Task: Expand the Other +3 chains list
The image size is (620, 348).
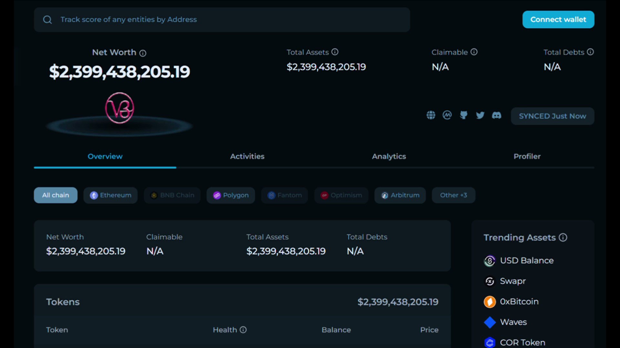Action: (453, 195)
